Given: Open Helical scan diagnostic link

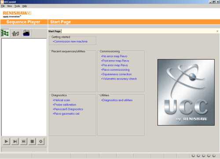Looking at the screenshot, I should click(x=61, y=100).
